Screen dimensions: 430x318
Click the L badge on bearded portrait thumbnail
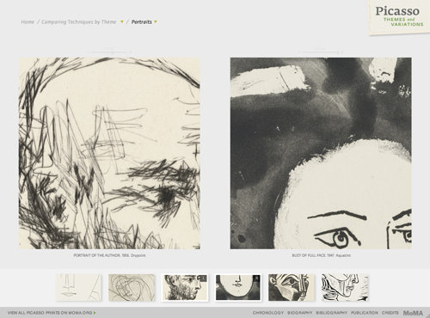[x=203, y=278]
